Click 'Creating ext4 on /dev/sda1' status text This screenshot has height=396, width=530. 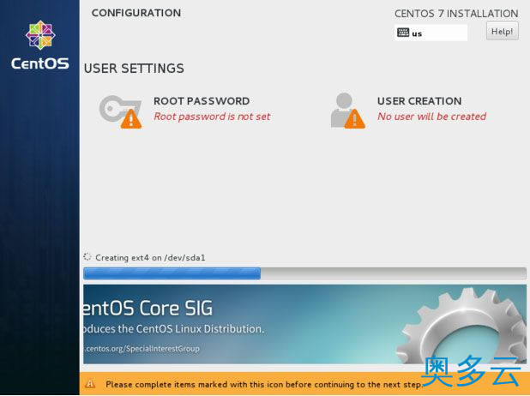click(150, 258)
